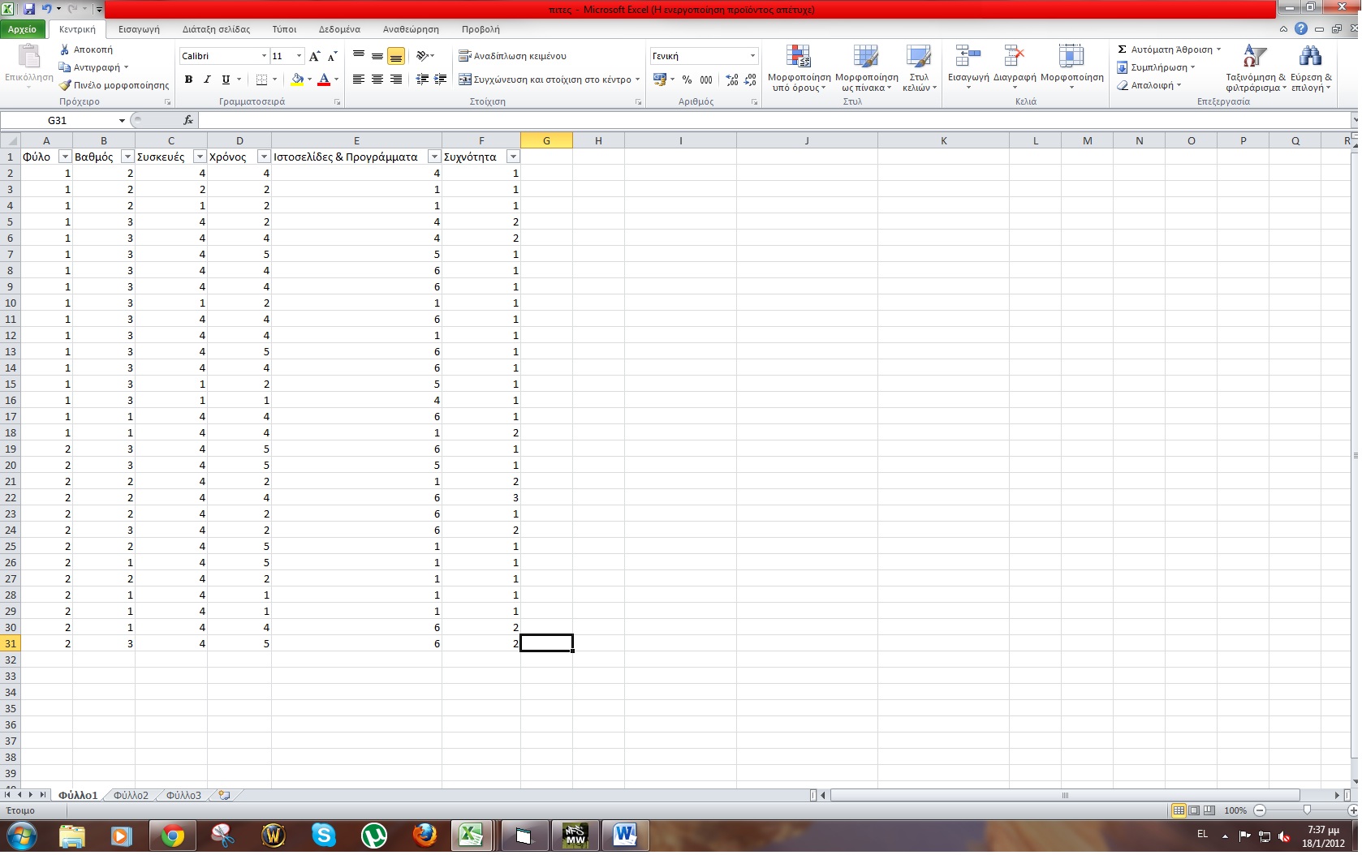The image size is (1362, 855).
Task: Open the Αρχείο (File) tab
Action: click(23, 29)
